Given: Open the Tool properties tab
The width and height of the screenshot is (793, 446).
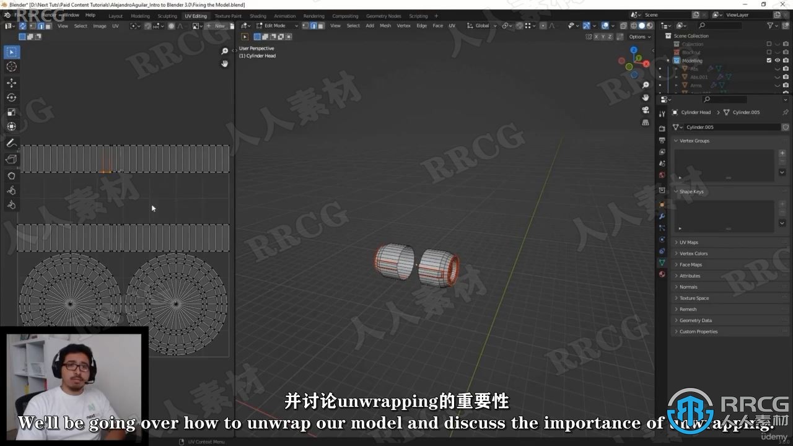Looking at the screenshot, I should click(662, 113).
